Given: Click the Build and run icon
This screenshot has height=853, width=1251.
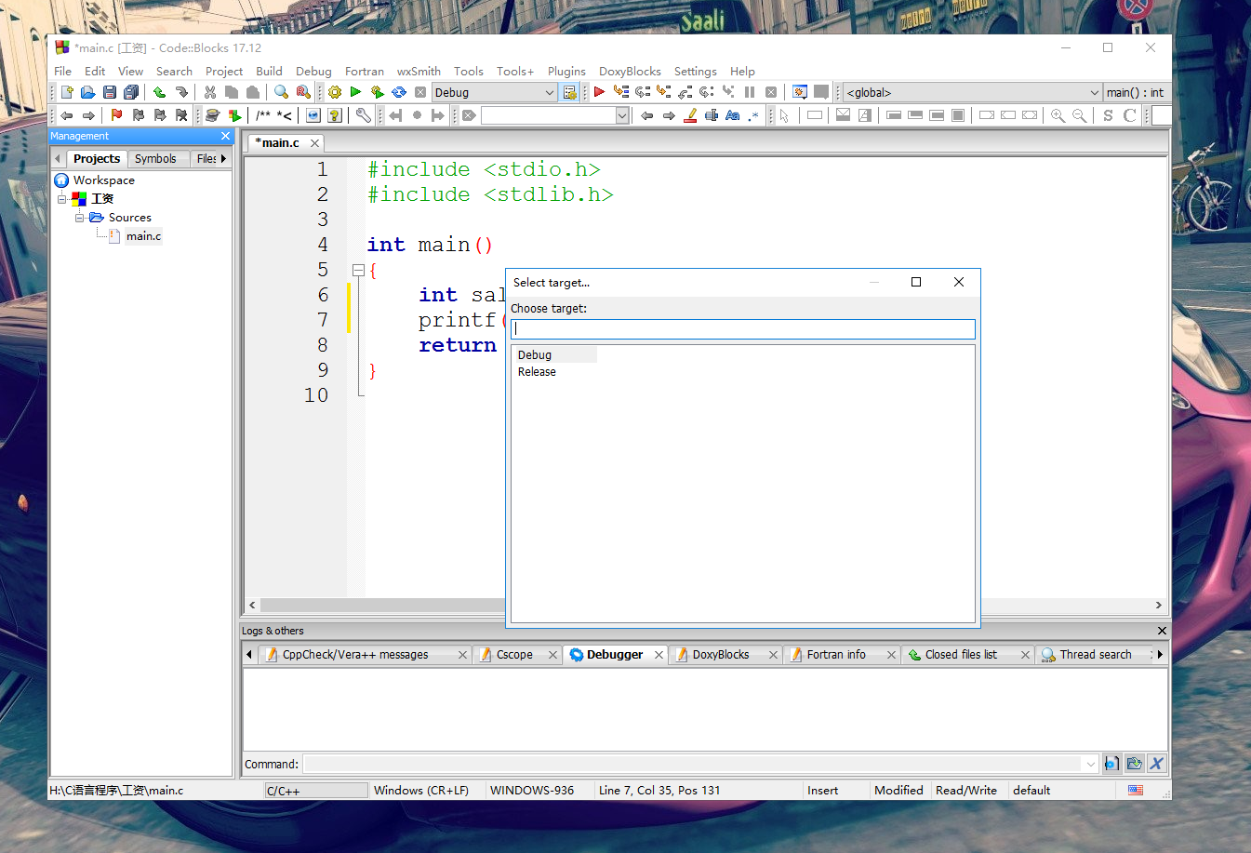Looking at the screenshot, I should [x=377, y=92].
